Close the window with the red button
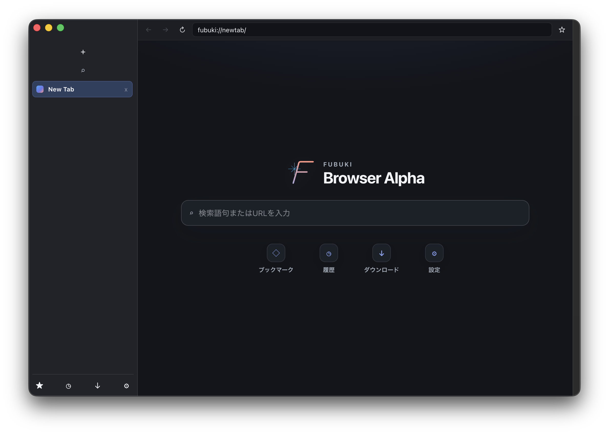Viewport: 609px width, 434px height. point(37,27)
